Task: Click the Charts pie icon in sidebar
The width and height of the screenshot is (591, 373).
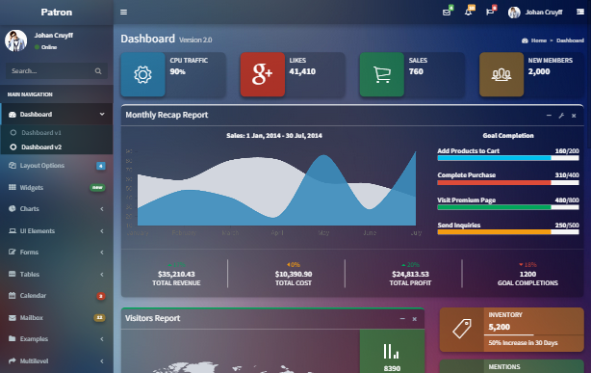Action: coord(13,208)
